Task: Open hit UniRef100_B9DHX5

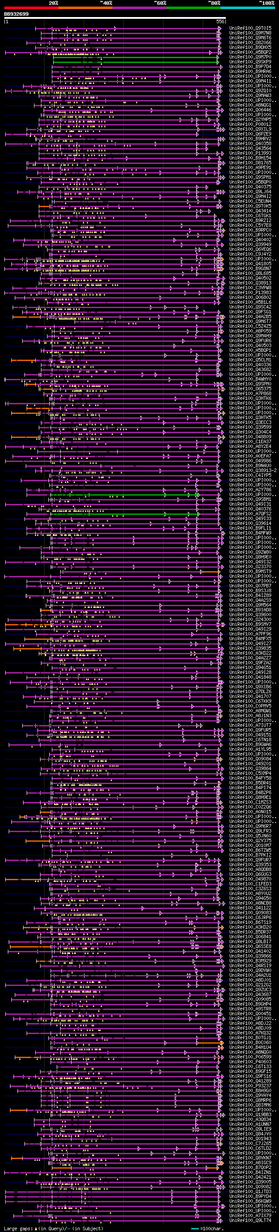Action: [250, 48]
